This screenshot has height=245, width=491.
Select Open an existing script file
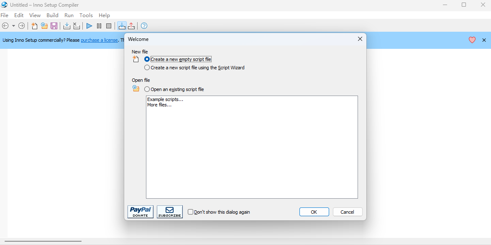click(147, 89)
